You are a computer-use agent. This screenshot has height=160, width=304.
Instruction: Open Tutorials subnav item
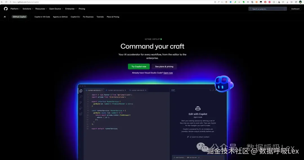point(100,17)
